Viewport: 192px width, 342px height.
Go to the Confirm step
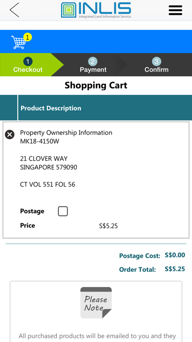156,65
